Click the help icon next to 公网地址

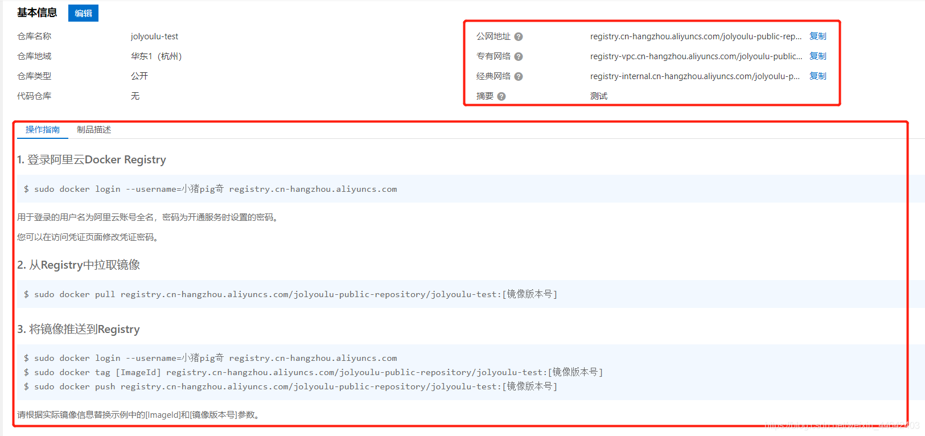[x=519, y=36]
